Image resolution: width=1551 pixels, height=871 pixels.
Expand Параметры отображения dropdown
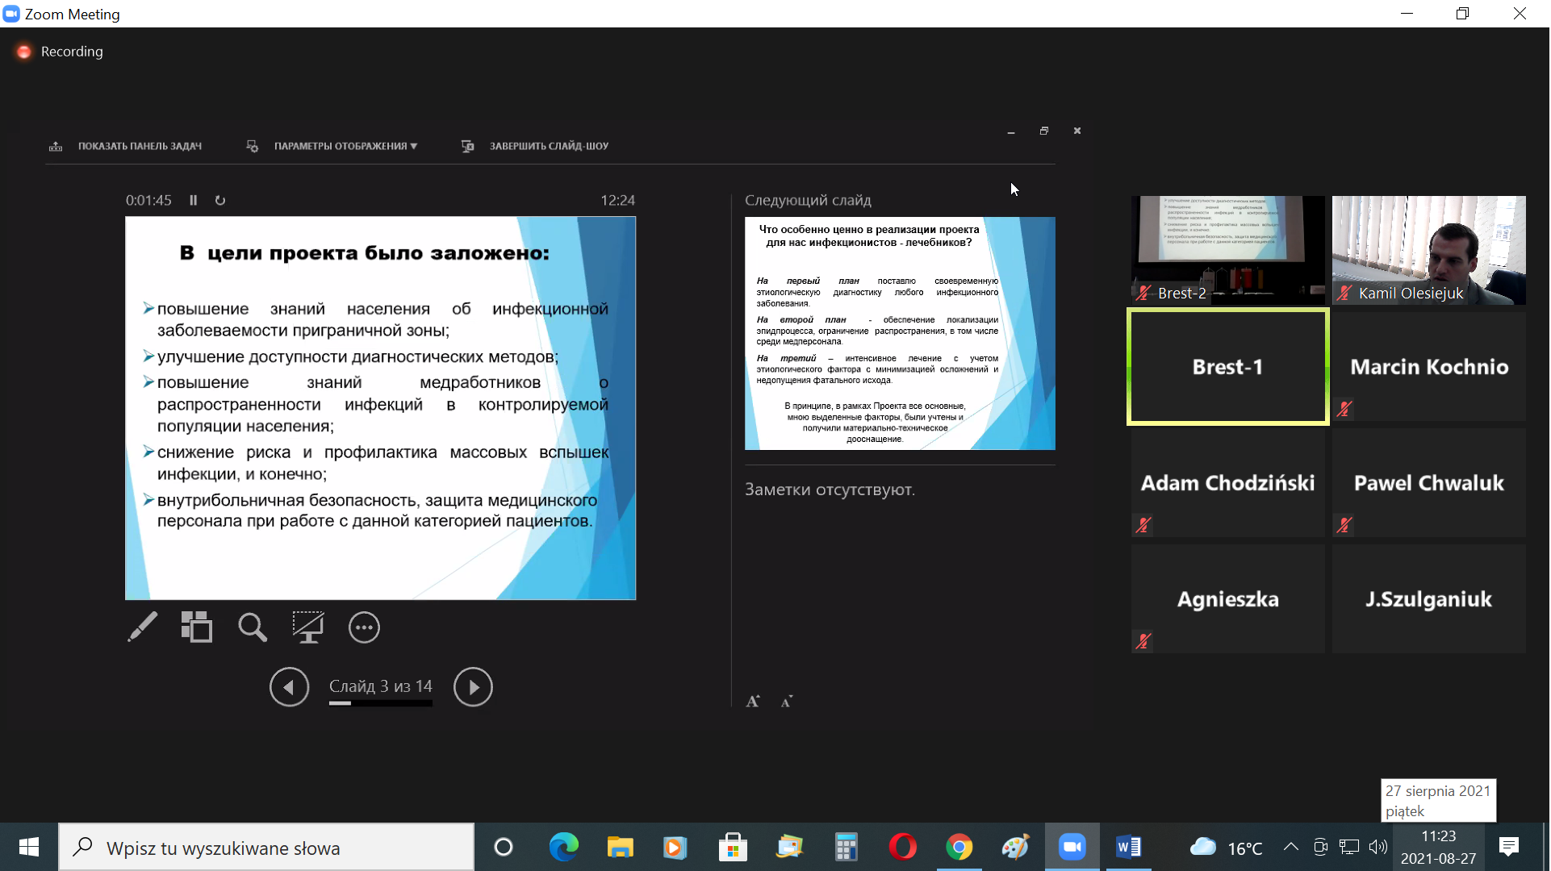tap(345, 147)
